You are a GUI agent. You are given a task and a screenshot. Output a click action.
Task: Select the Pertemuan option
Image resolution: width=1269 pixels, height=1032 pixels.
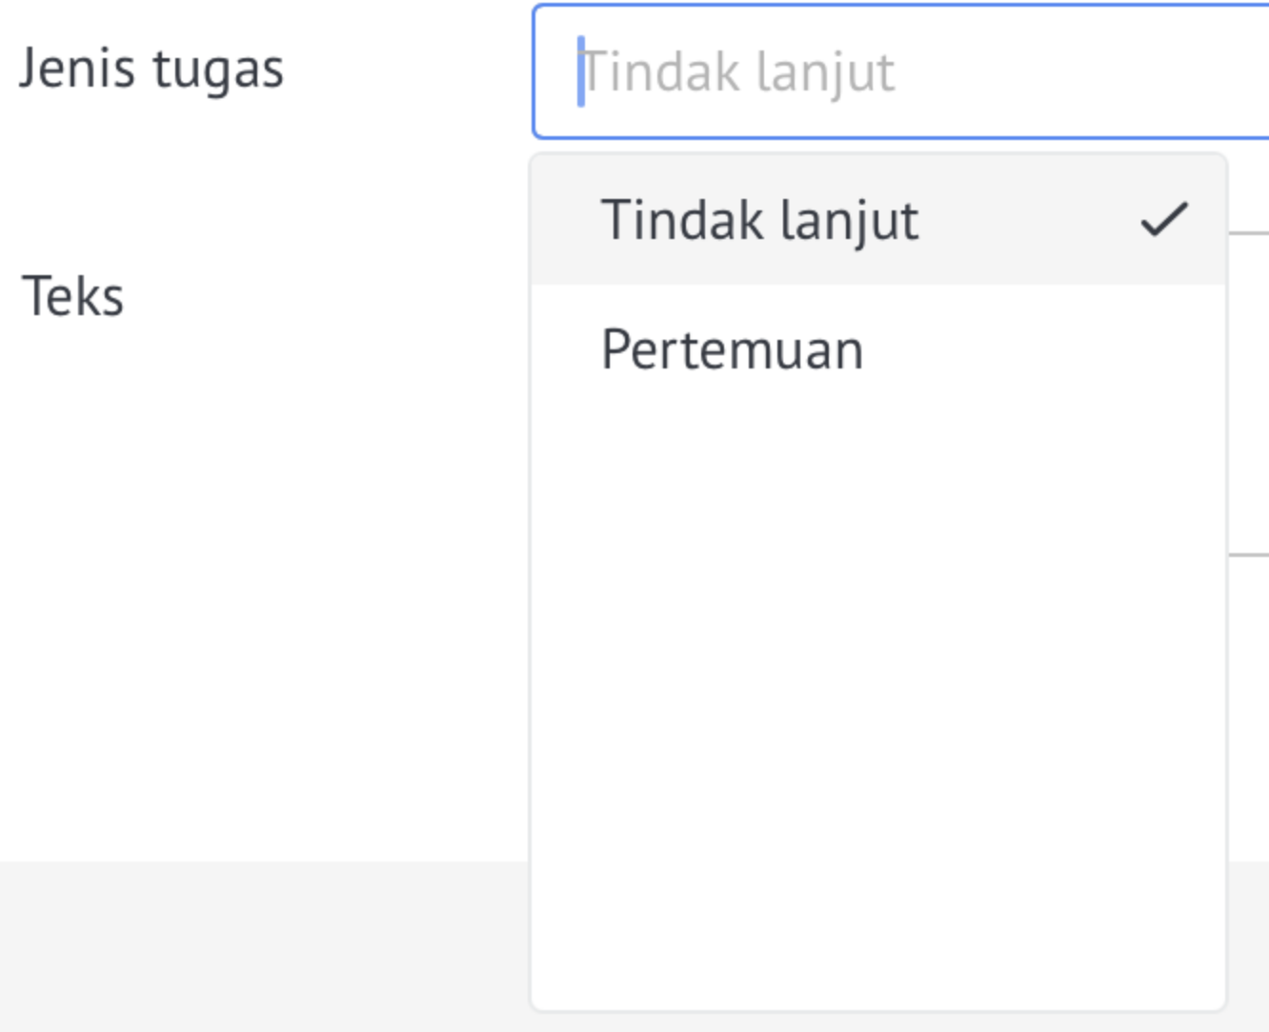(x=878, y=349)
